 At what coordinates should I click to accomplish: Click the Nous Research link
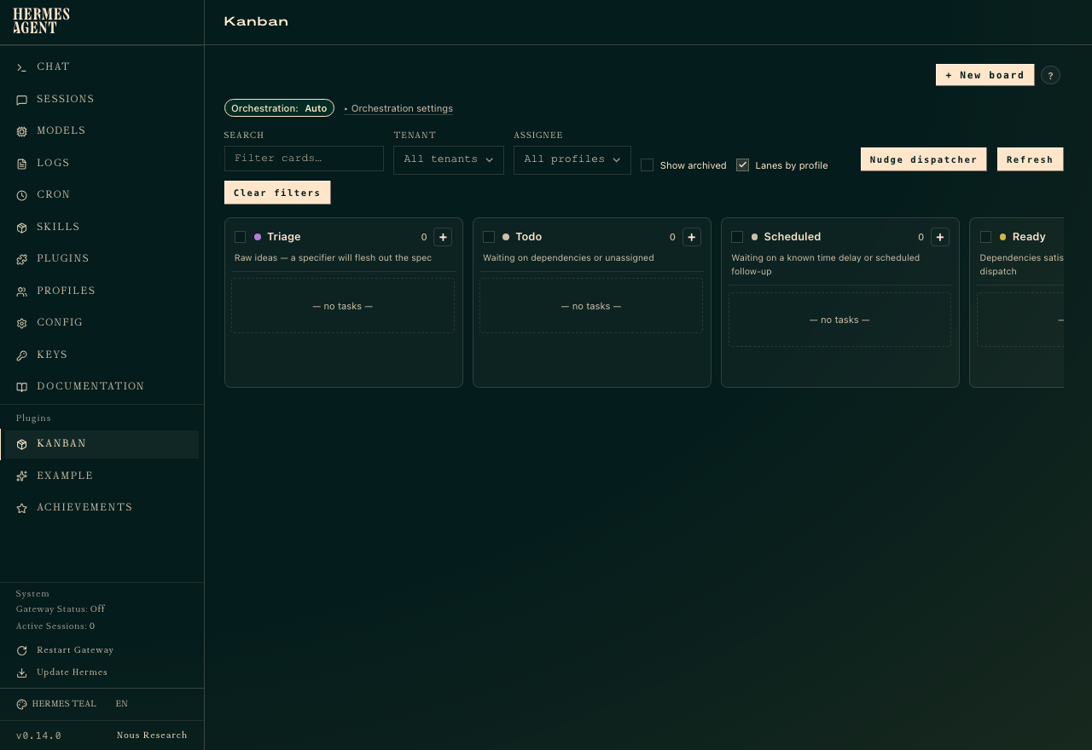click(x=152, y=736)
